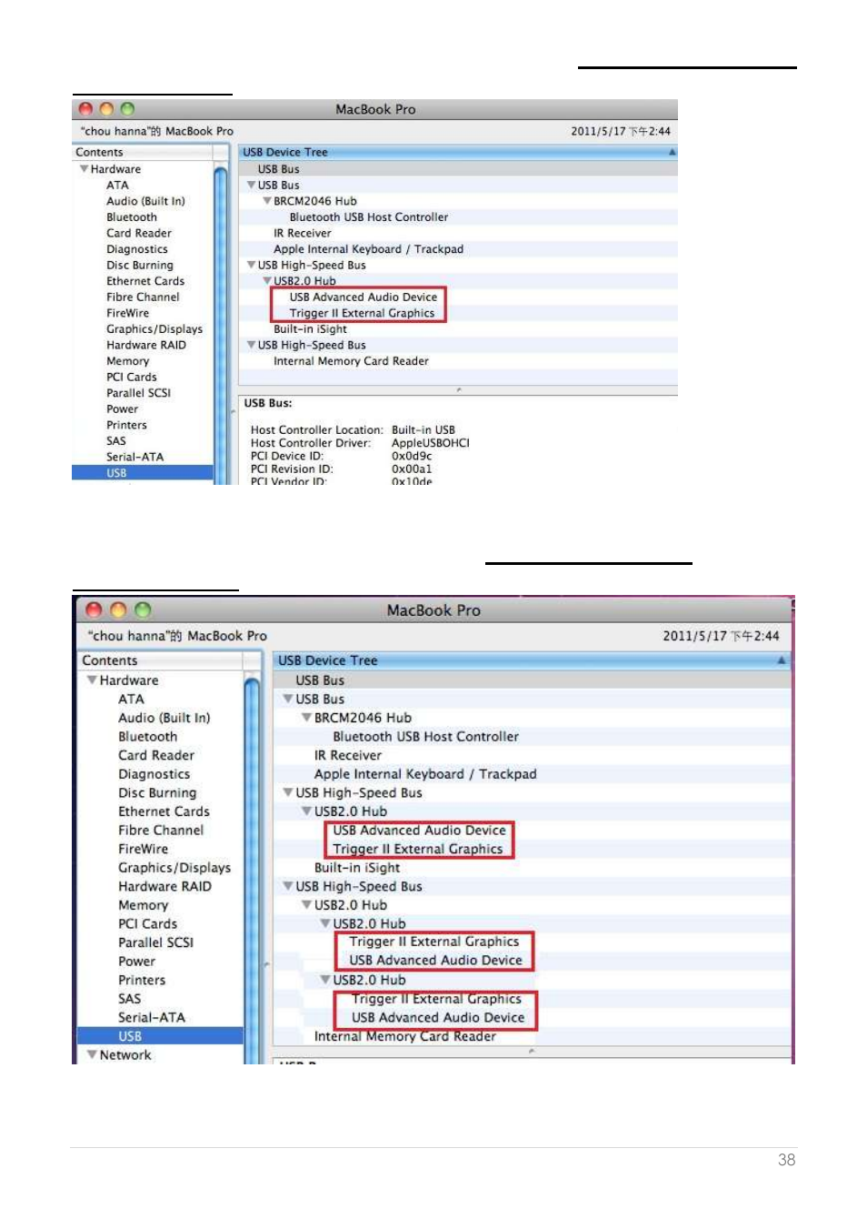Select USB Advanced Audio Device in upper window
Image resolution: width=867 pixels, height=1229 pixels.
[x=364, y=297]
